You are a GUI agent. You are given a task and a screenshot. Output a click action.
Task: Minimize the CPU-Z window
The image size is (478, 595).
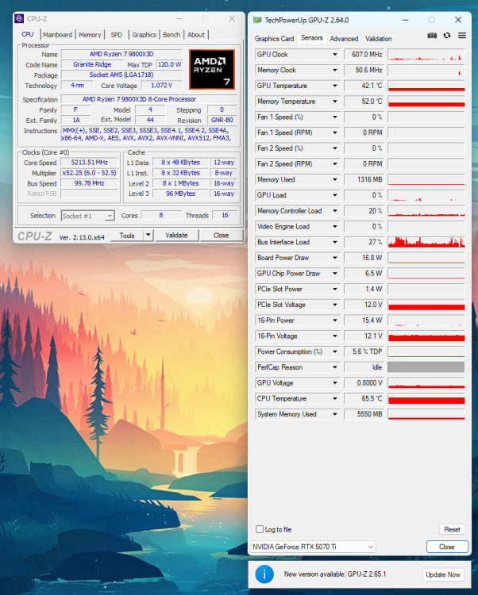pos(179,18)
